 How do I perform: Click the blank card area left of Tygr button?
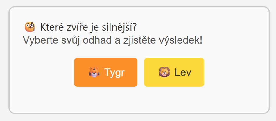point(42,72)
